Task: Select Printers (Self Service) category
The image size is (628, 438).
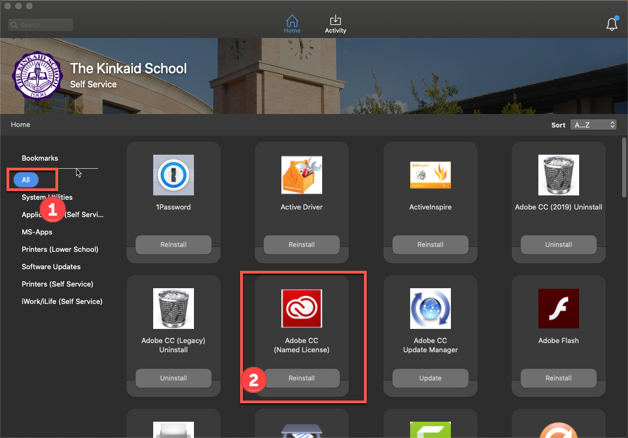Action: (x=57, y=284)
